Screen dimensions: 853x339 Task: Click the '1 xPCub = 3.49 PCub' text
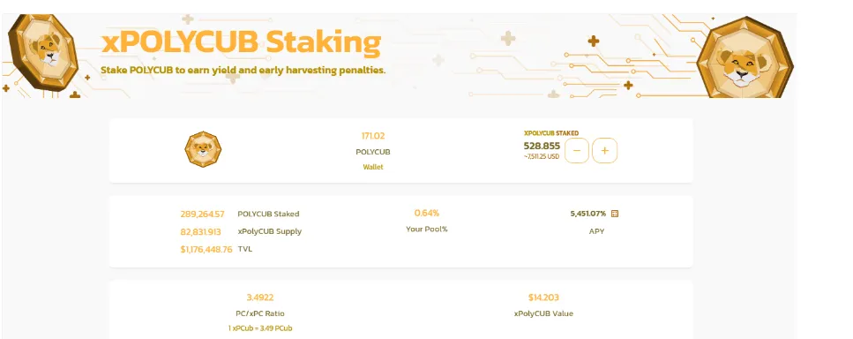(260, 328)
